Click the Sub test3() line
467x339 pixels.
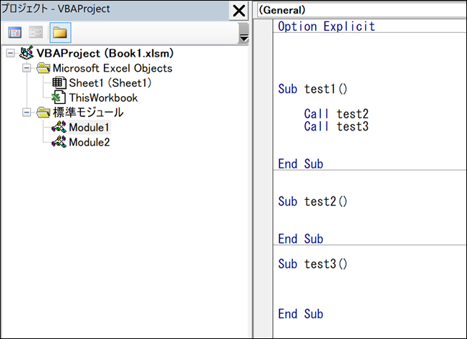coord(313,264)
